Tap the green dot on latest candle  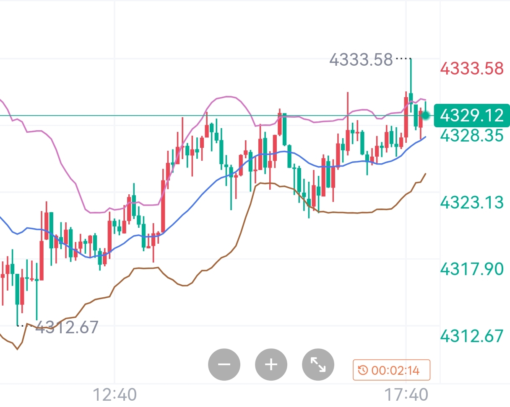coord(426,115)
